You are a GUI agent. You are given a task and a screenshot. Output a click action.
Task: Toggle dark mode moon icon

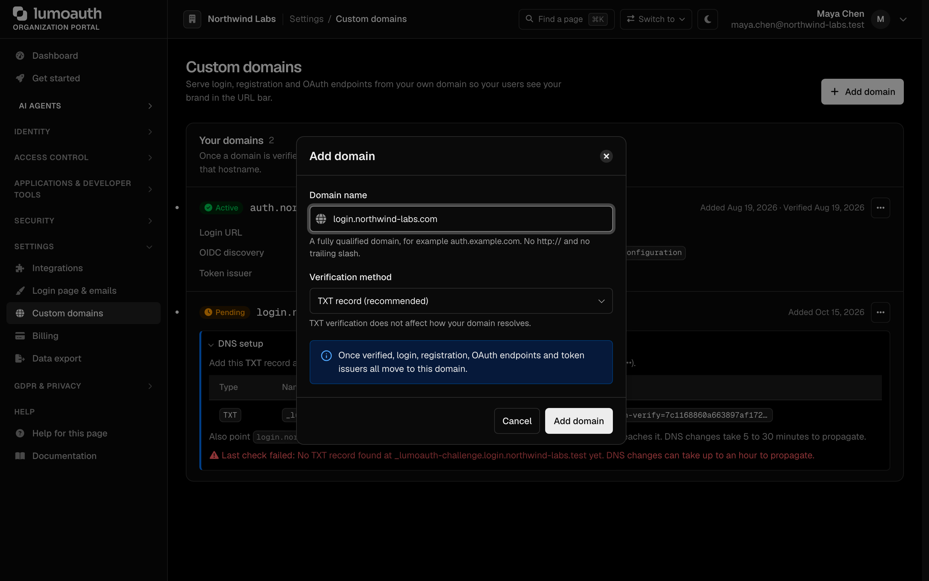tap(707, 19)
